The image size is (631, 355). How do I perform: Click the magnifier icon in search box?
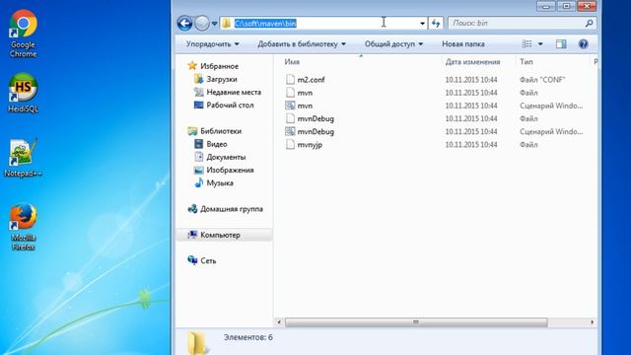coord(590,24)
